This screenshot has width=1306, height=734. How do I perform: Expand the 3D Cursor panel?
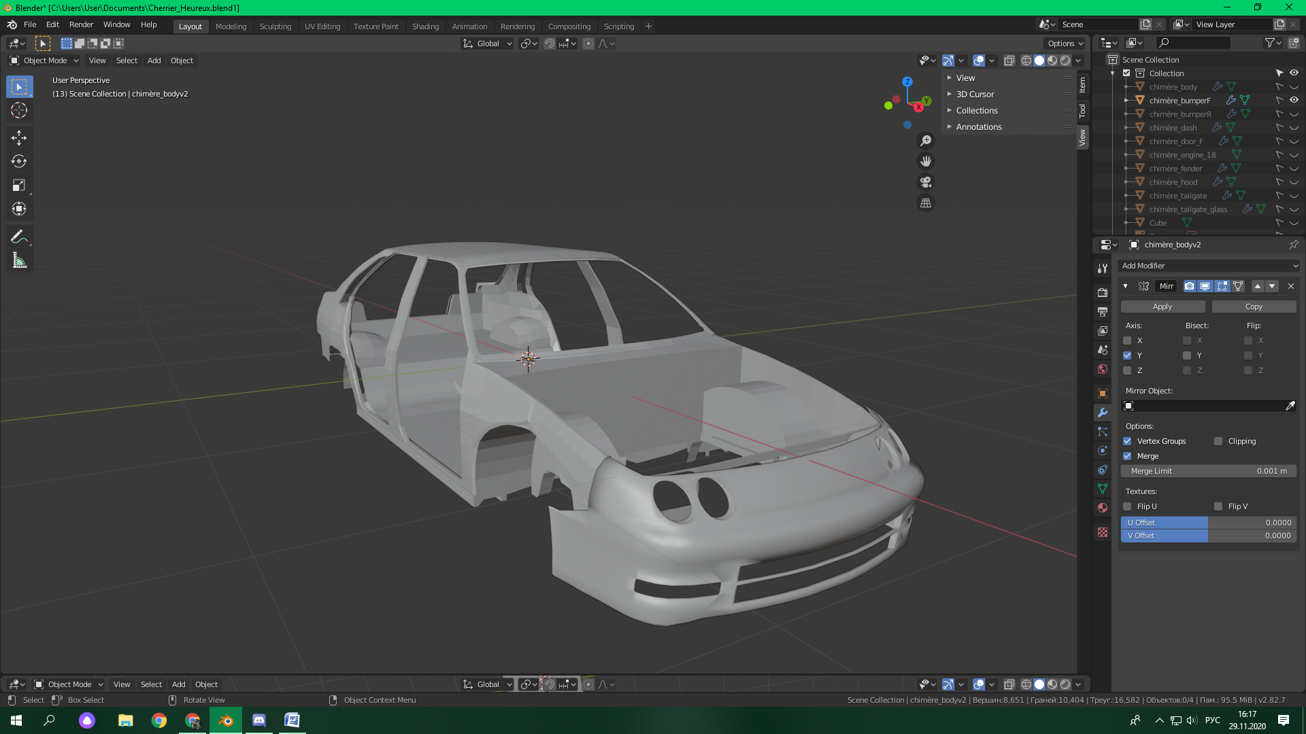point(975,94)
